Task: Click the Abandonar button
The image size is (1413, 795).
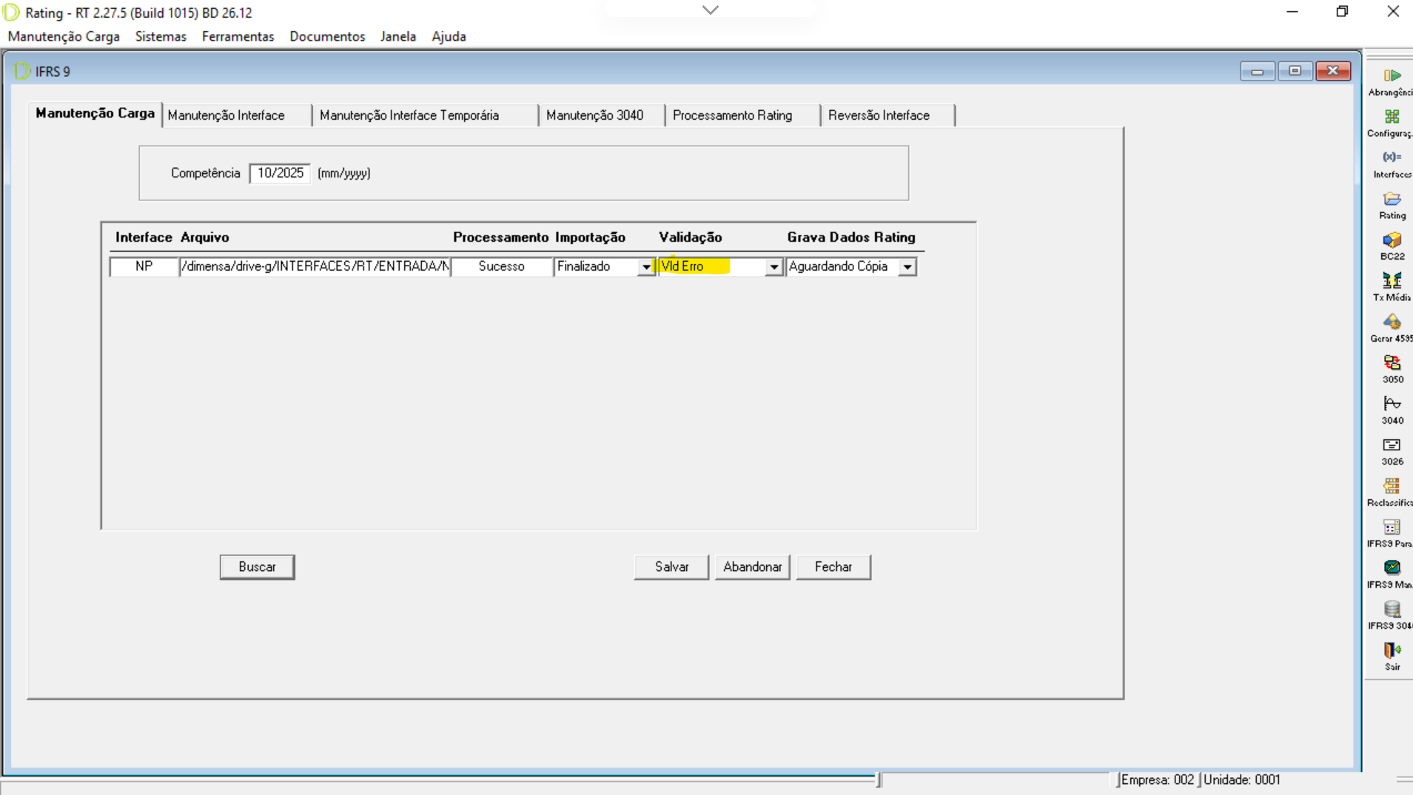Action: (752, 567)
